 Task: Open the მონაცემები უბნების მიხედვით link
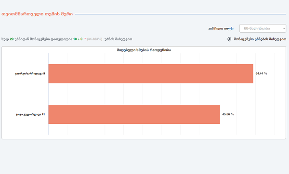click(x=260, y=39)
